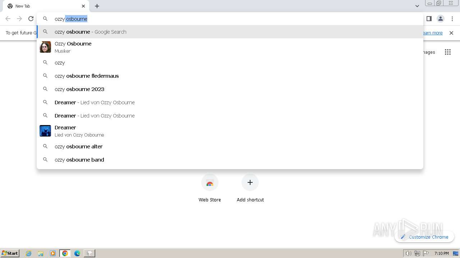Choose 'ozzy osbourne 2023' suggestion
This screenshot has width=460, height=258.
(x=230, y=89)
